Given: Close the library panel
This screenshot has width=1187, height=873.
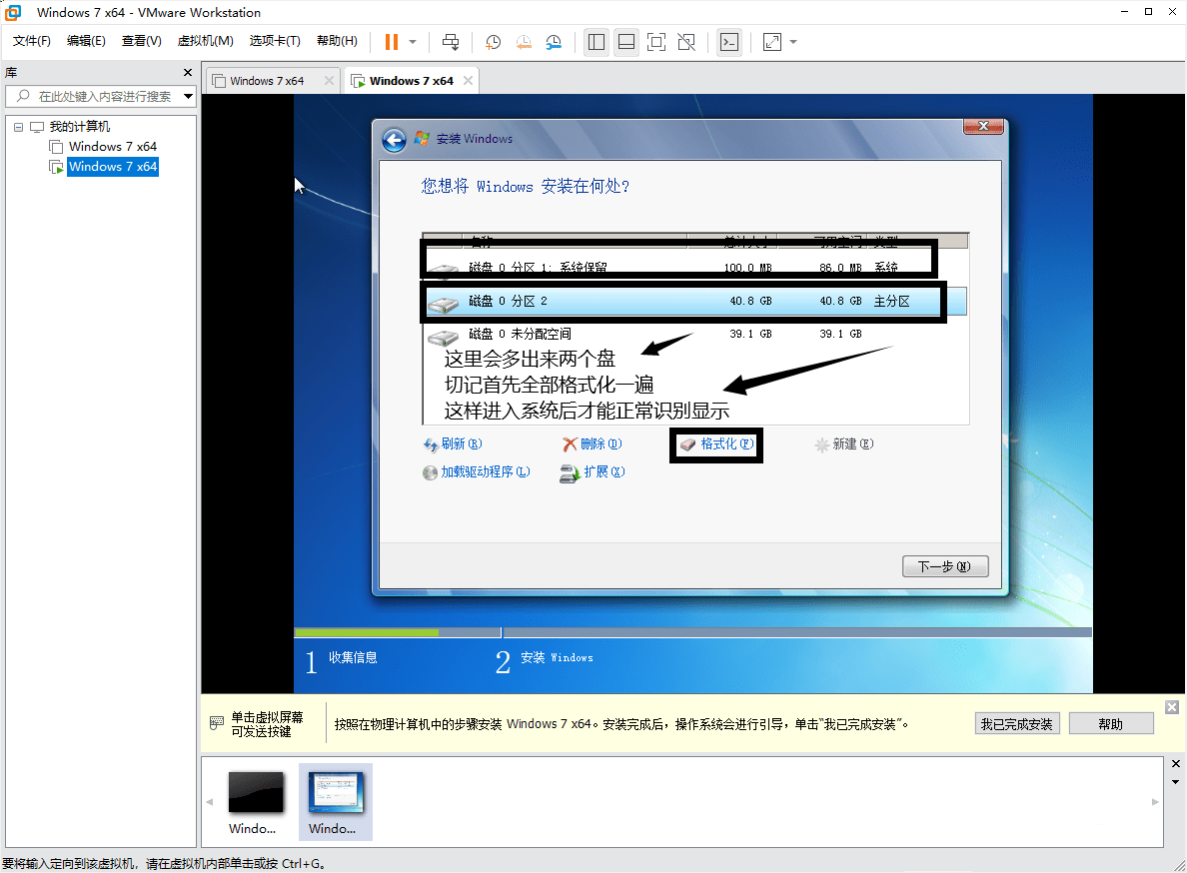Looking at the screenshot, I should click(x=188, y=73).
